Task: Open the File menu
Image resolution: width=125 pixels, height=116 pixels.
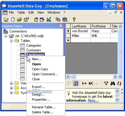Action: pos(11,12)
